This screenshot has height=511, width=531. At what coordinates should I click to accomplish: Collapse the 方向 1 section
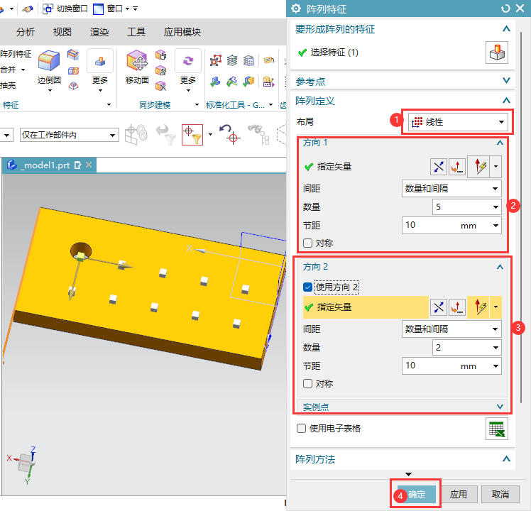pyautogui.click(x=500, y=143)
